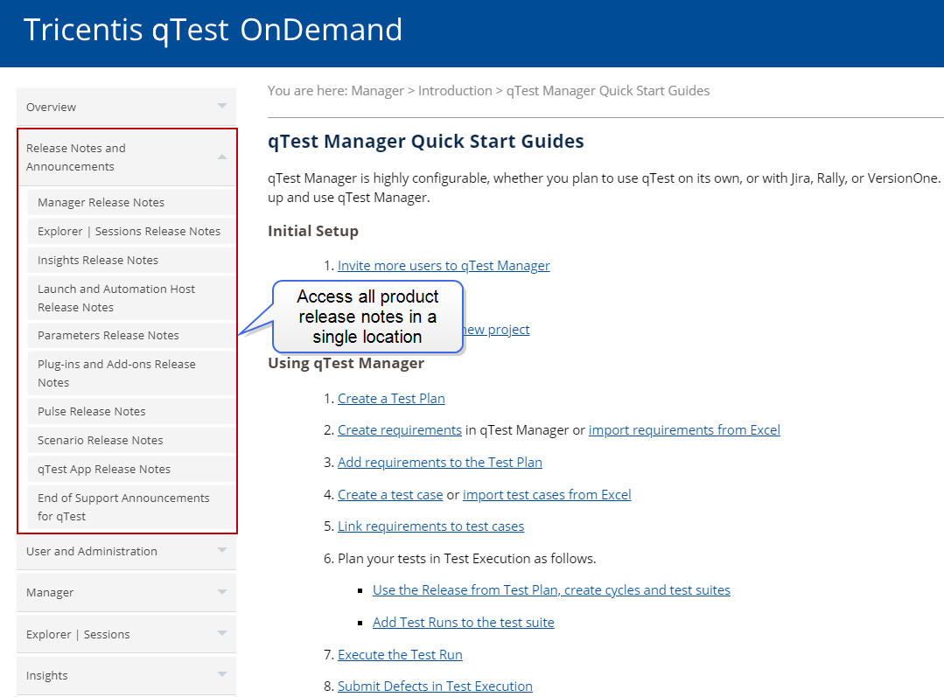Viewport: 944px width, 697px height.
Task: Expand the Insights section arrow
Action: 222,675
